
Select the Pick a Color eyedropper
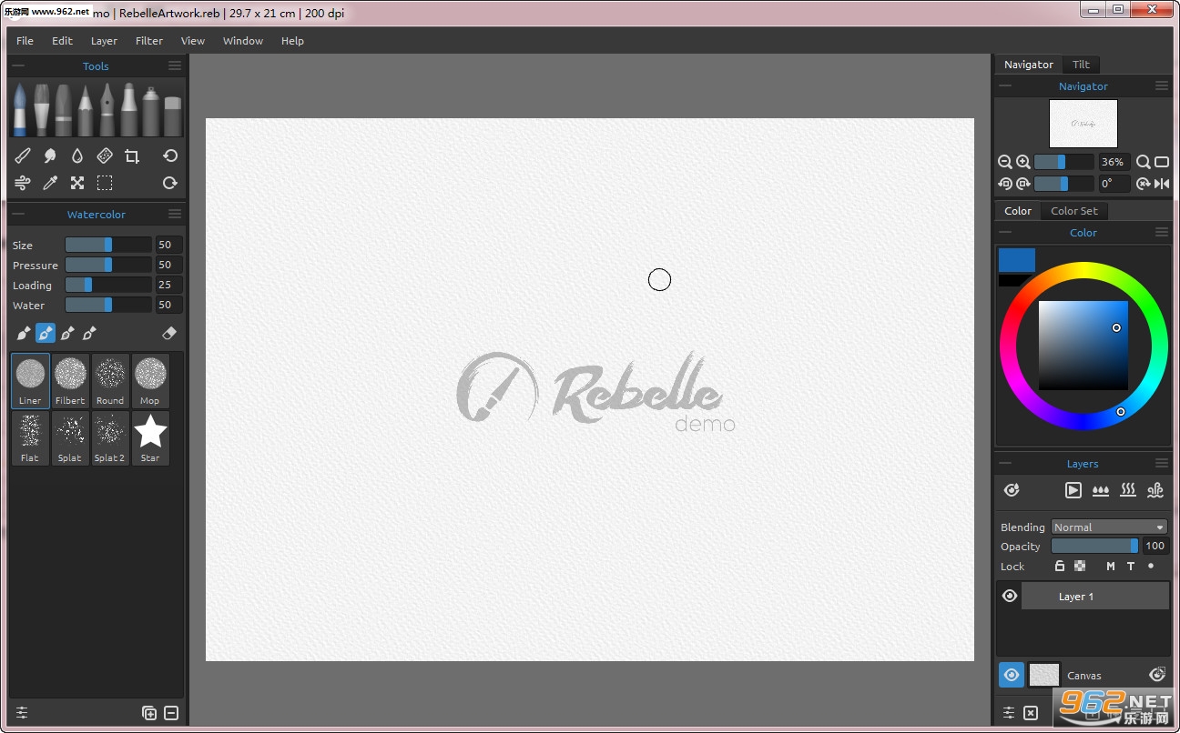pos(50,183)
